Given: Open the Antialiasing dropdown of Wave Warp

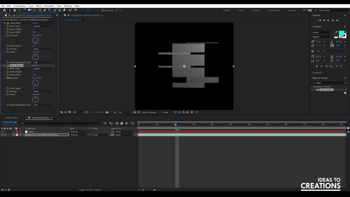Looking at the screenshot, I should (43, 62).
